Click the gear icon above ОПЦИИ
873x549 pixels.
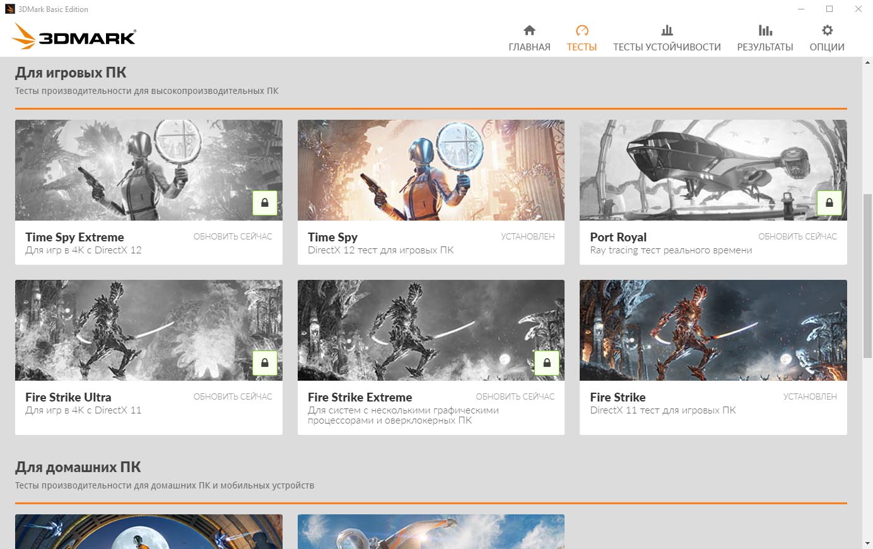827,30
